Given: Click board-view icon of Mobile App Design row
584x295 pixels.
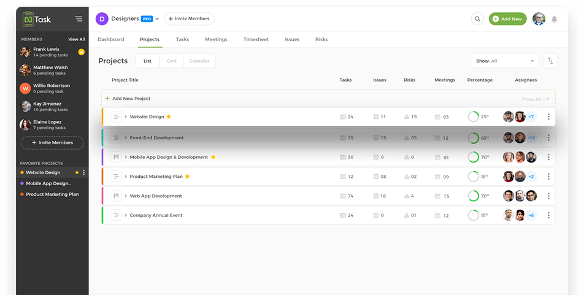Looking at the screenshot, I should (116, 157).
